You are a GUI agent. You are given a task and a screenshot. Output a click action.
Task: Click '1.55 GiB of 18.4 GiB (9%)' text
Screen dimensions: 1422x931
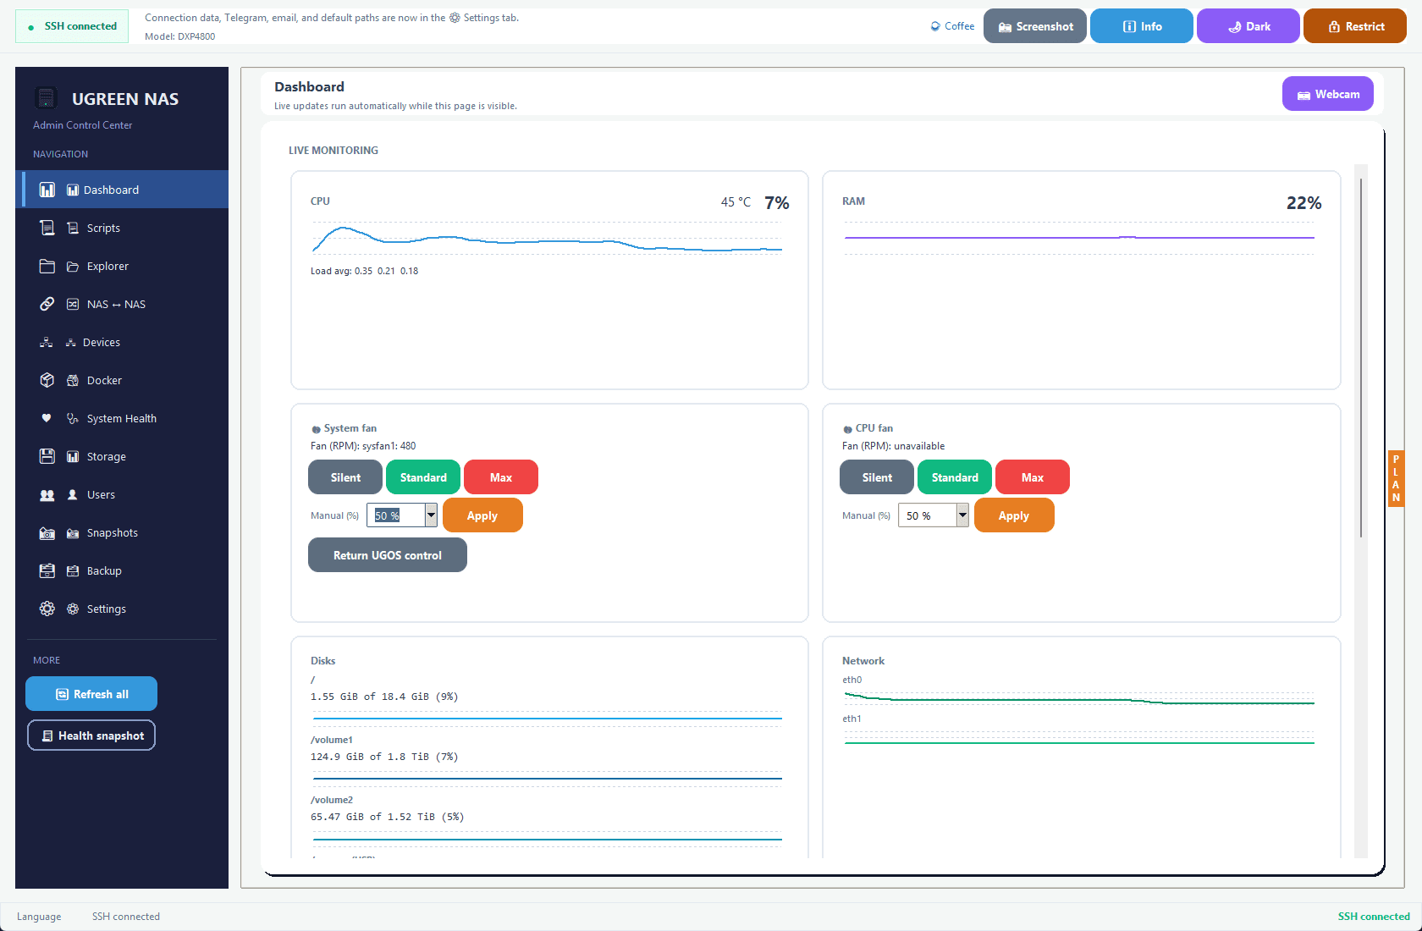coord(384,697)
